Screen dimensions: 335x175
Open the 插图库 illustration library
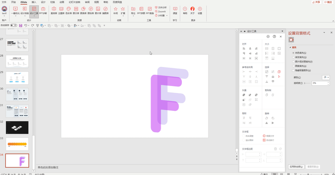(x=105, y=10)
